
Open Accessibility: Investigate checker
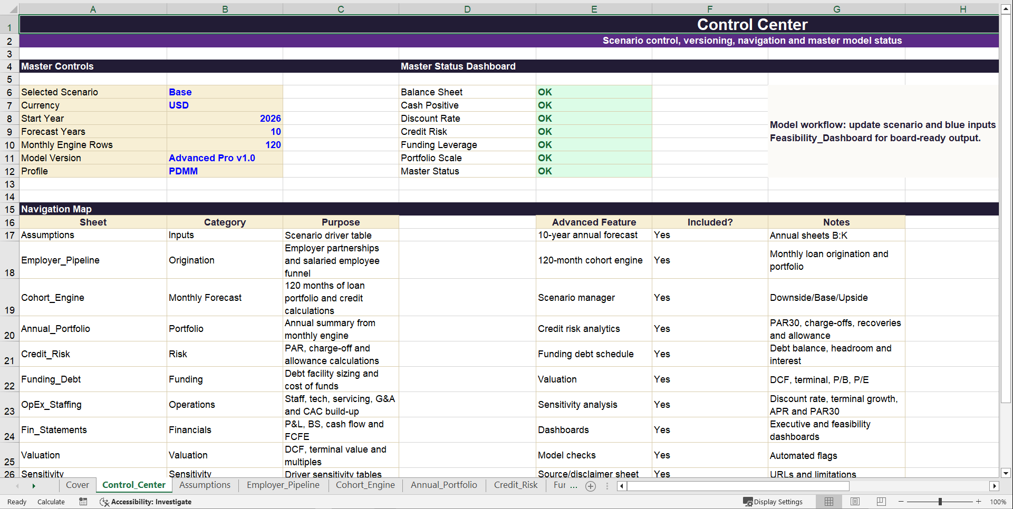(146, 502)
